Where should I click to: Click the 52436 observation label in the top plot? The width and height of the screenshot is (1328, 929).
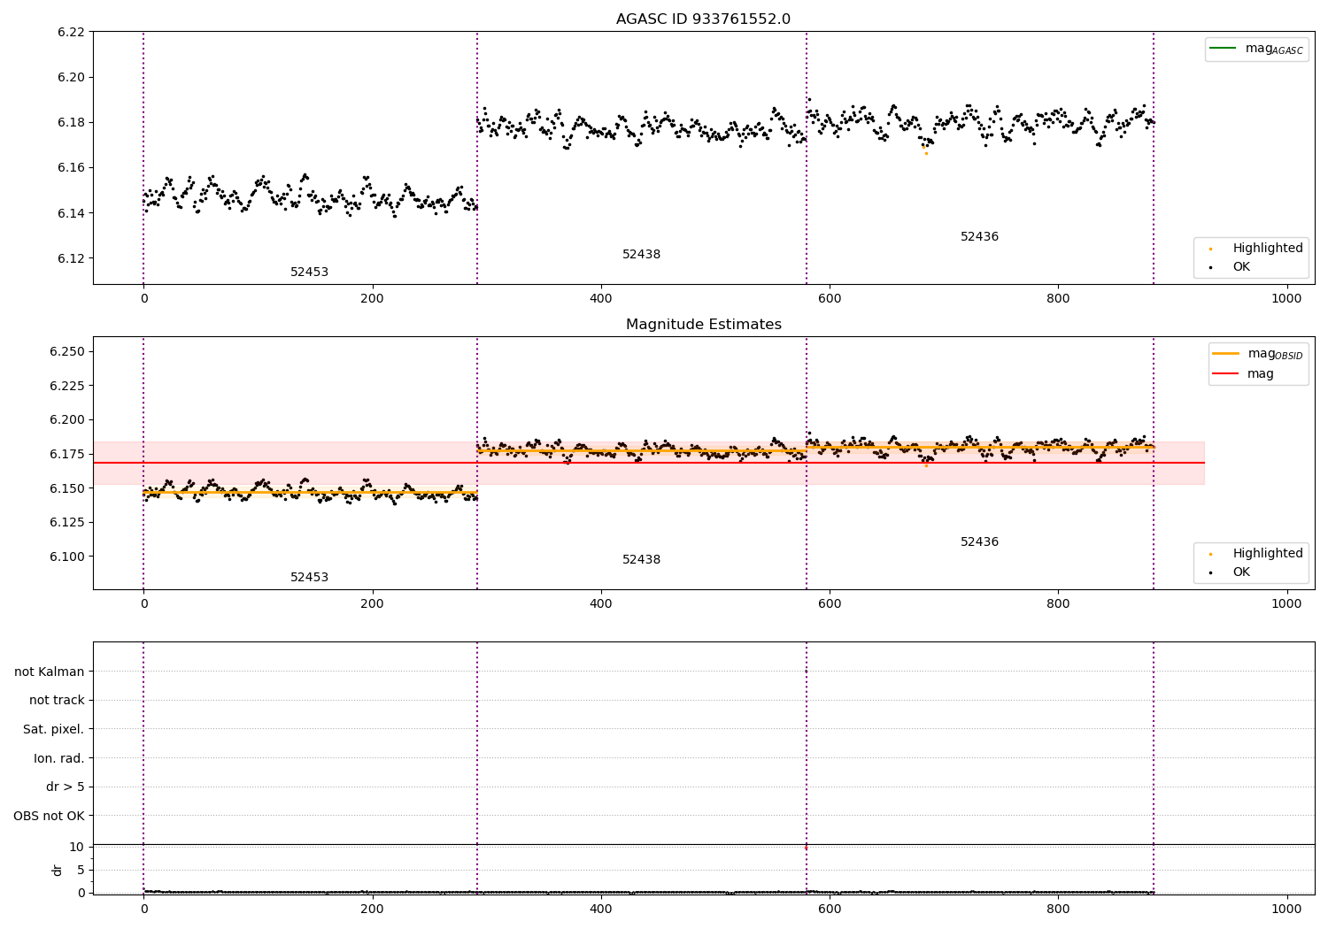pos(979,237)
